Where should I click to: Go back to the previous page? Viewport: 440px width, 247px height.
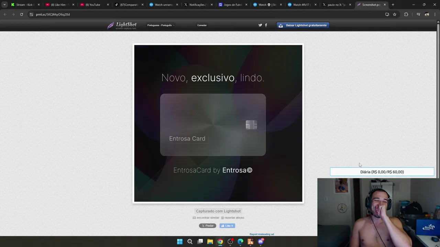click(x=5, y=14)
